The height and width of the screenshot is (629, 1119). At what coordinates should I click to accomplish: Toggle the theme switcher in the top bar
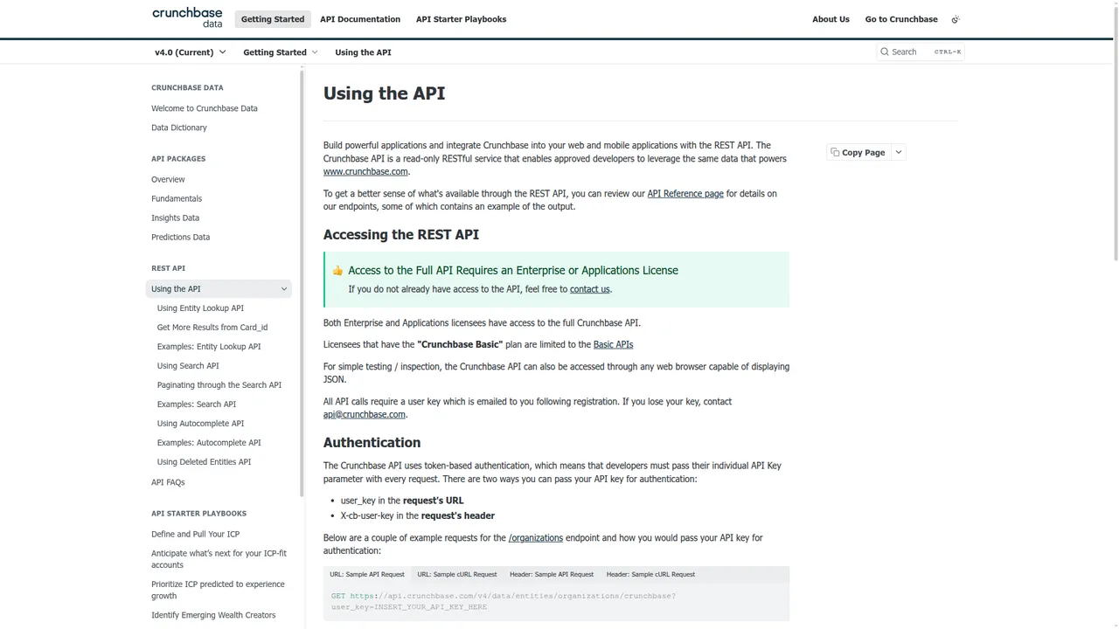(955, 18)
